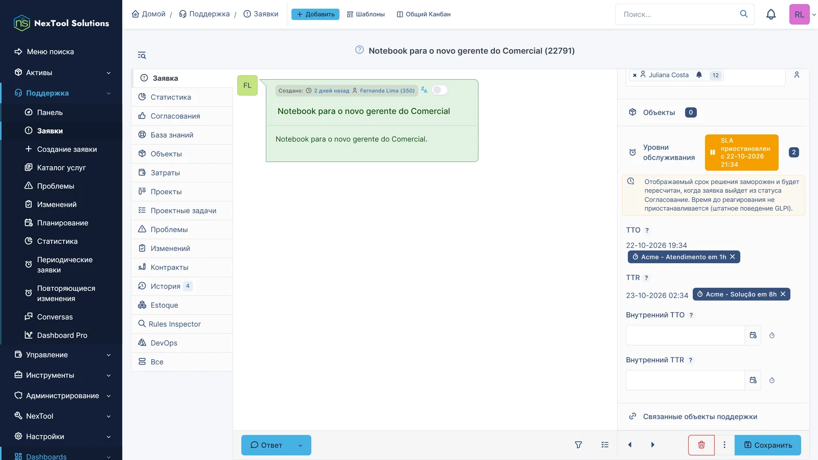The height and width of the screenshot is (460, 818).
Task: Remove the Acme - Solução em 8h SLA
Action: (783, 294)
